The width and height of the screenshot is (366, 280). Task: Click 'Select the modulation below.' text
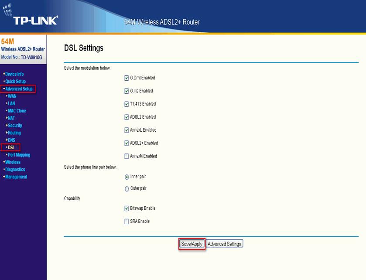(87, 68)
